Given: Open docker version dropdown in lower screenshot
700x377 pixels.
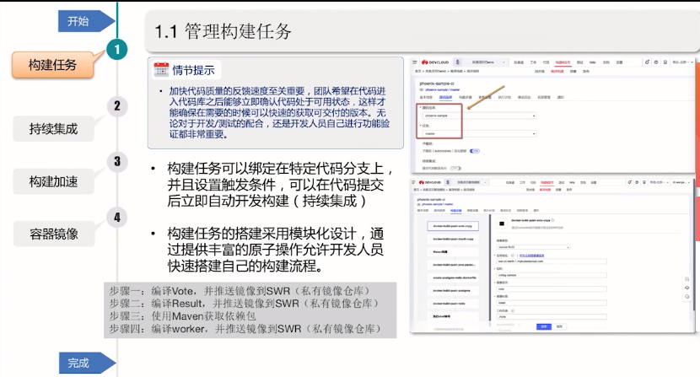Looking at the screenshot, I should point(534,247).
